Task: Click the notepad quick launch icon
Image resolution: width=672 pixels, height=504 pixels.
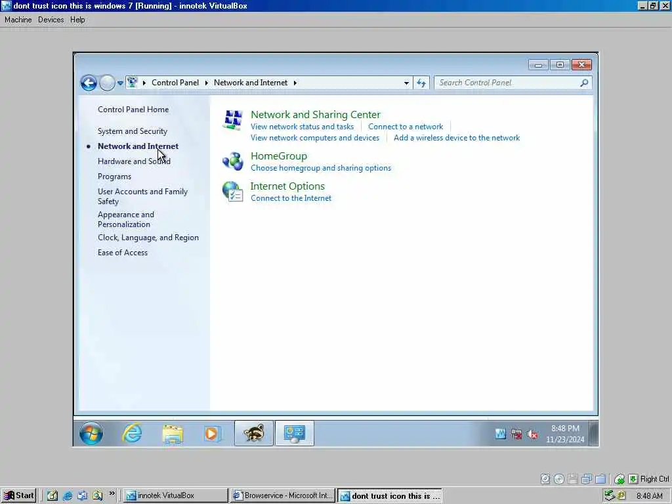Action: (52, 495)
